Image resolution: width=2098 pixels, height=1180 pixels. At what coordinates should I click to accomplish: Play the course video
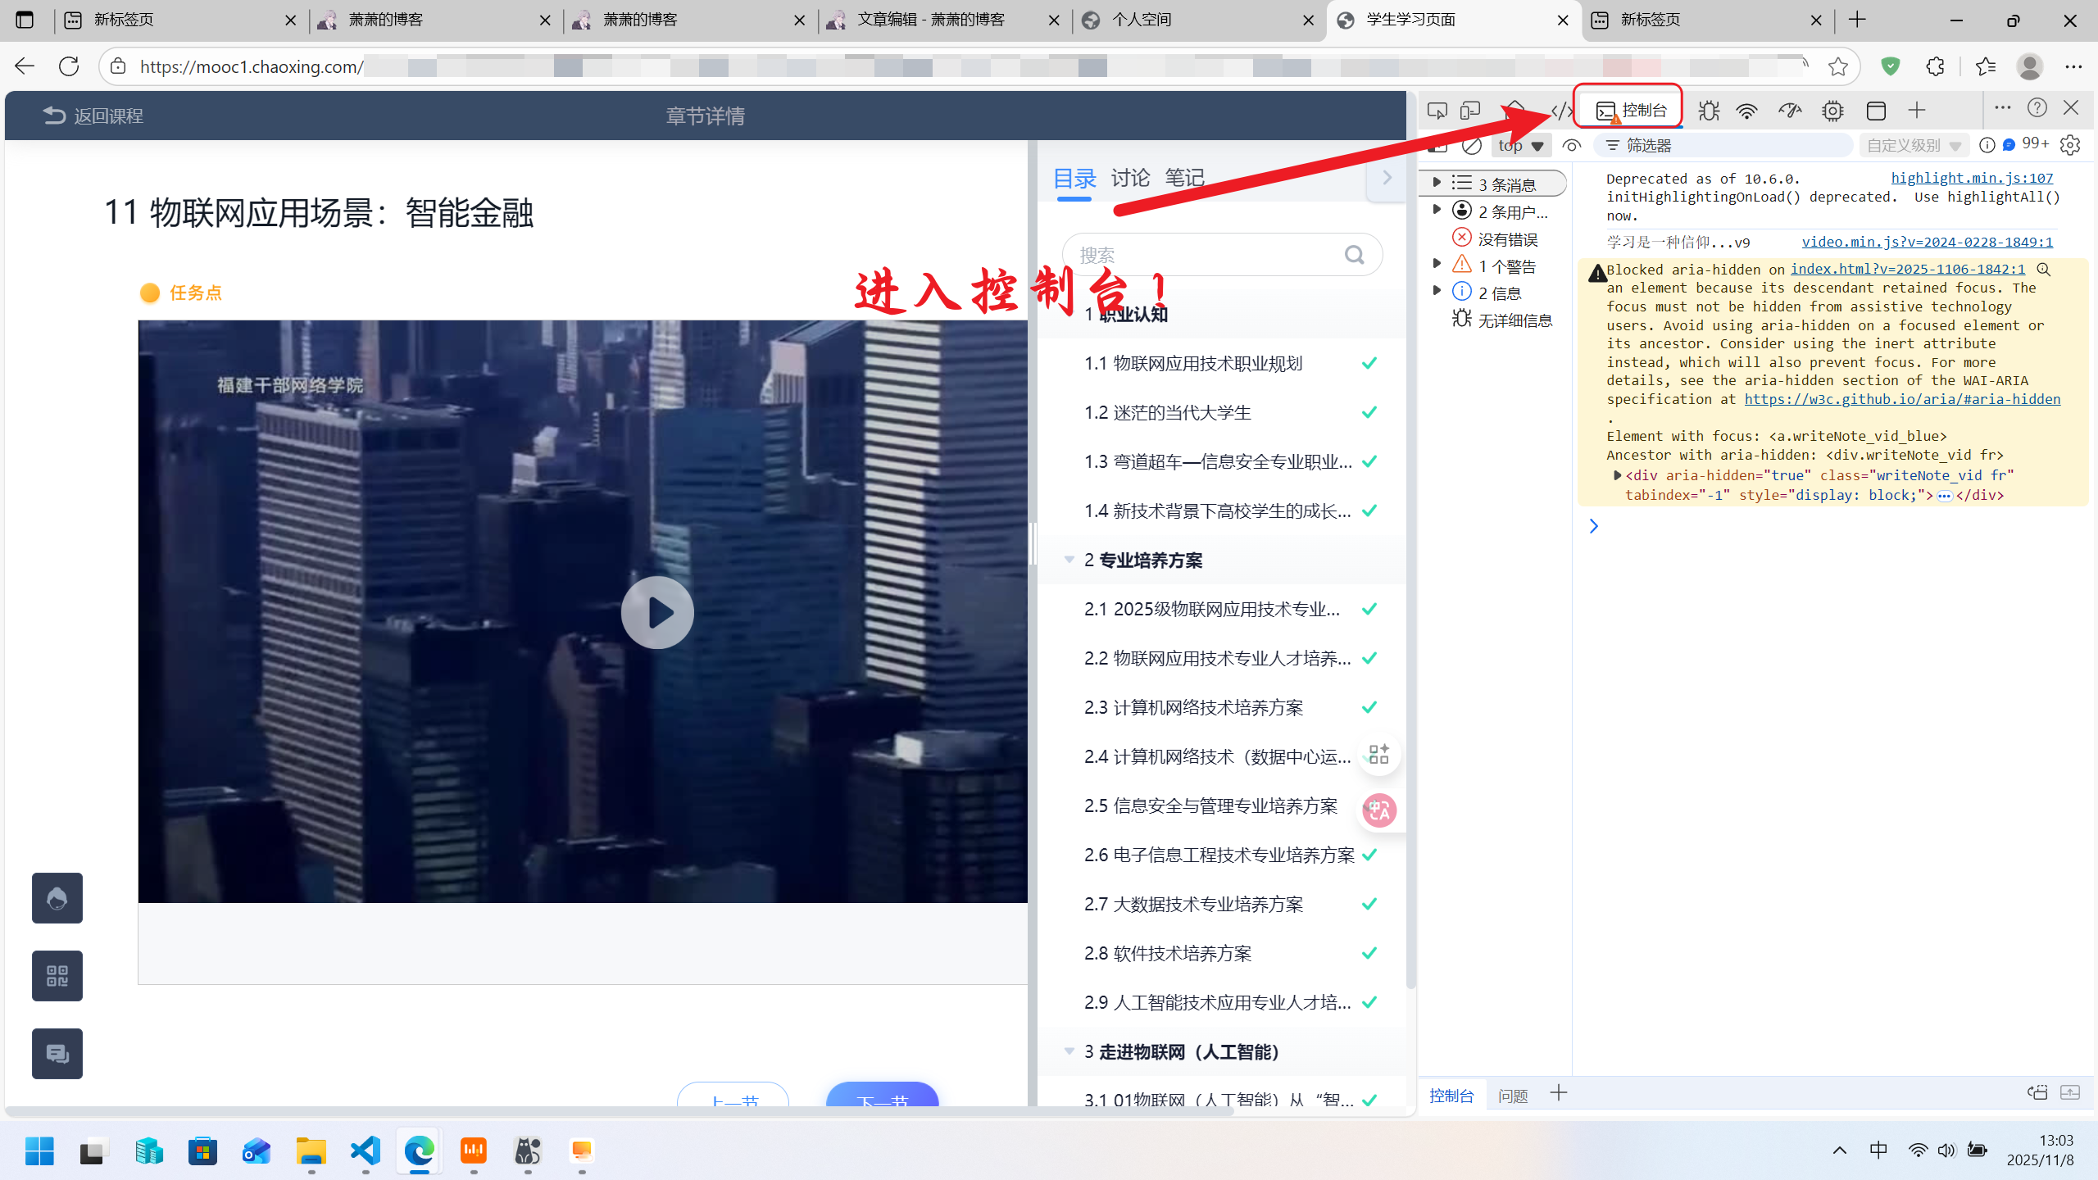657,612
